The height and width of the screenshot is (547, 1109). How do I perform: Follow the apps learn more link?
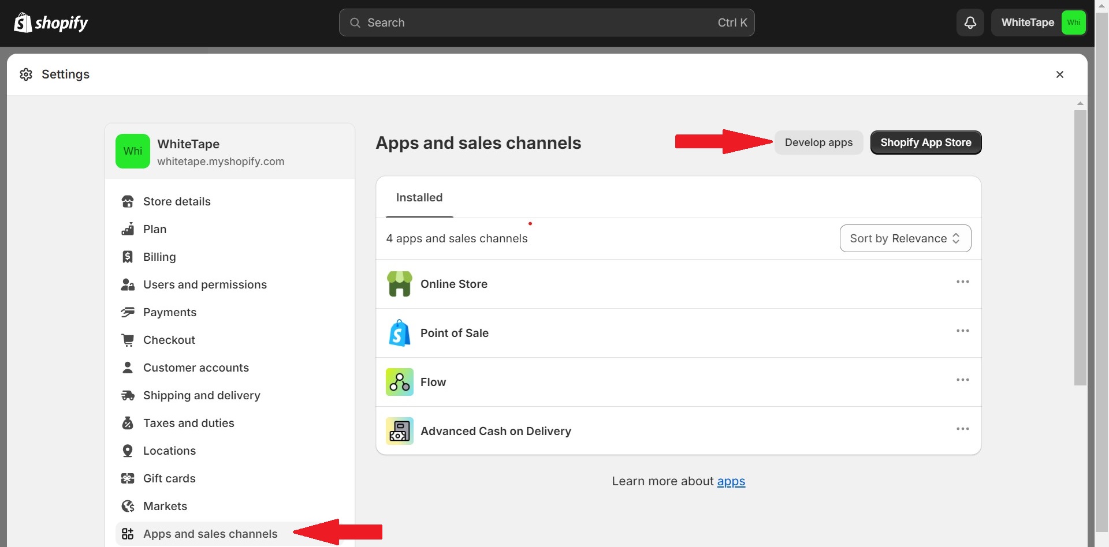pos(731,481)
